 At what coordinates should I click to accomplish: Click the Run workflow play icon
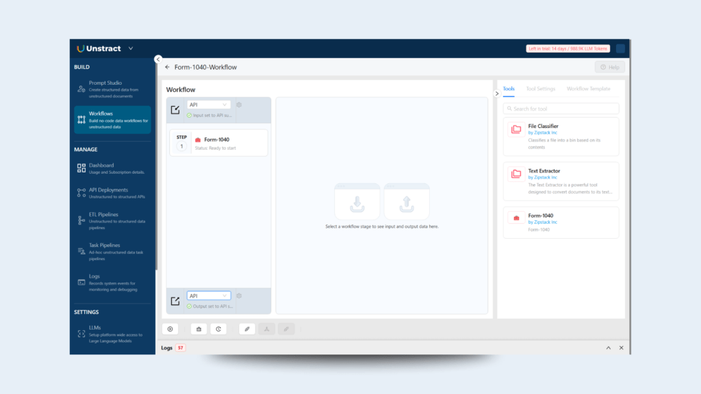(x=170, y=329)
